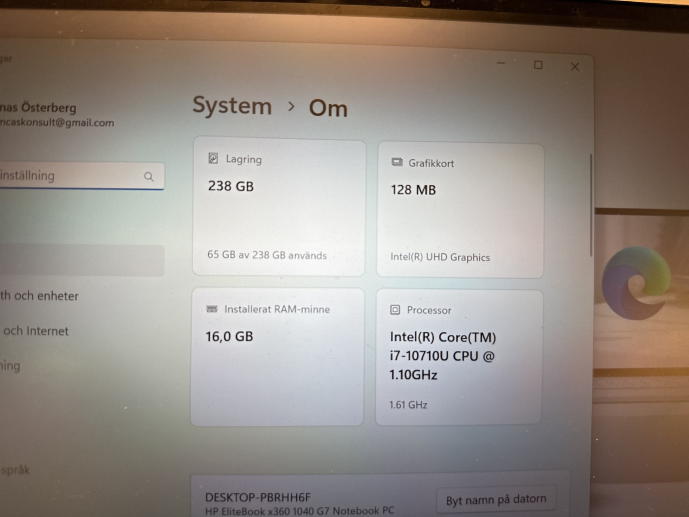Open the Processor info card

459,357
